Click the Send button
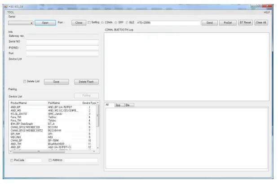The image size is (278, 184). 210,23
